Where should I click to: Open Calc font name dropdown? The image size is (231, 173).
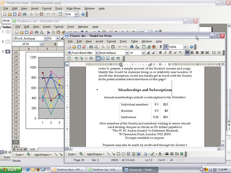(46, 39)
